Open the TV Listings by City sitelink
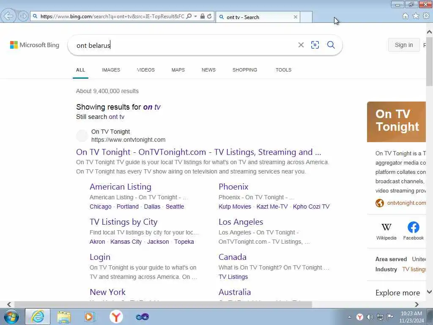 coord(123,222)
